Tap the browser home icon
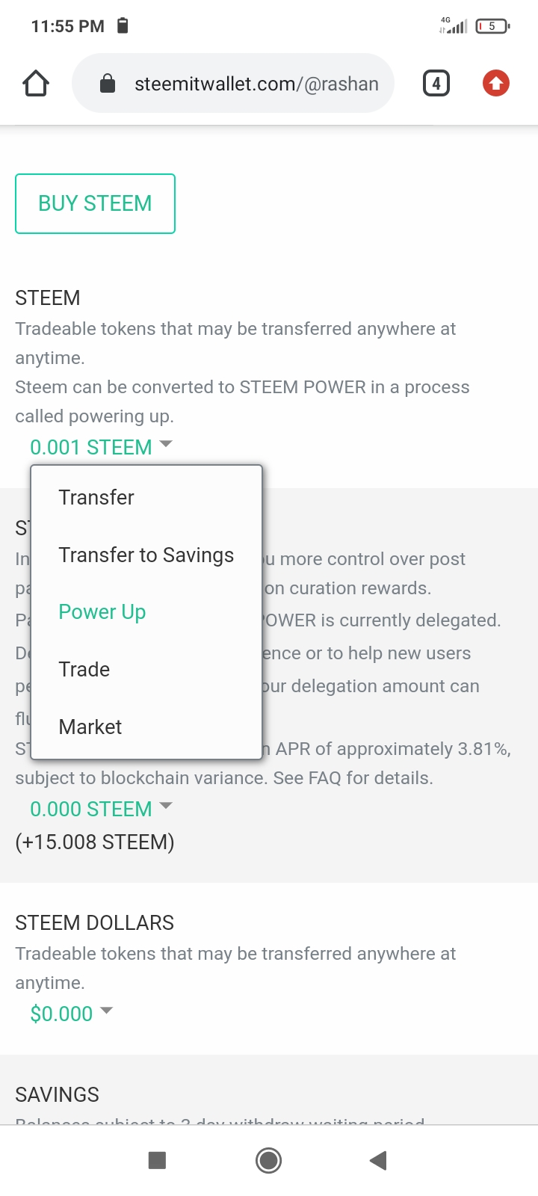Viewport: 538px width, 1196px height. pyautogui.click(x=36, y=83)
